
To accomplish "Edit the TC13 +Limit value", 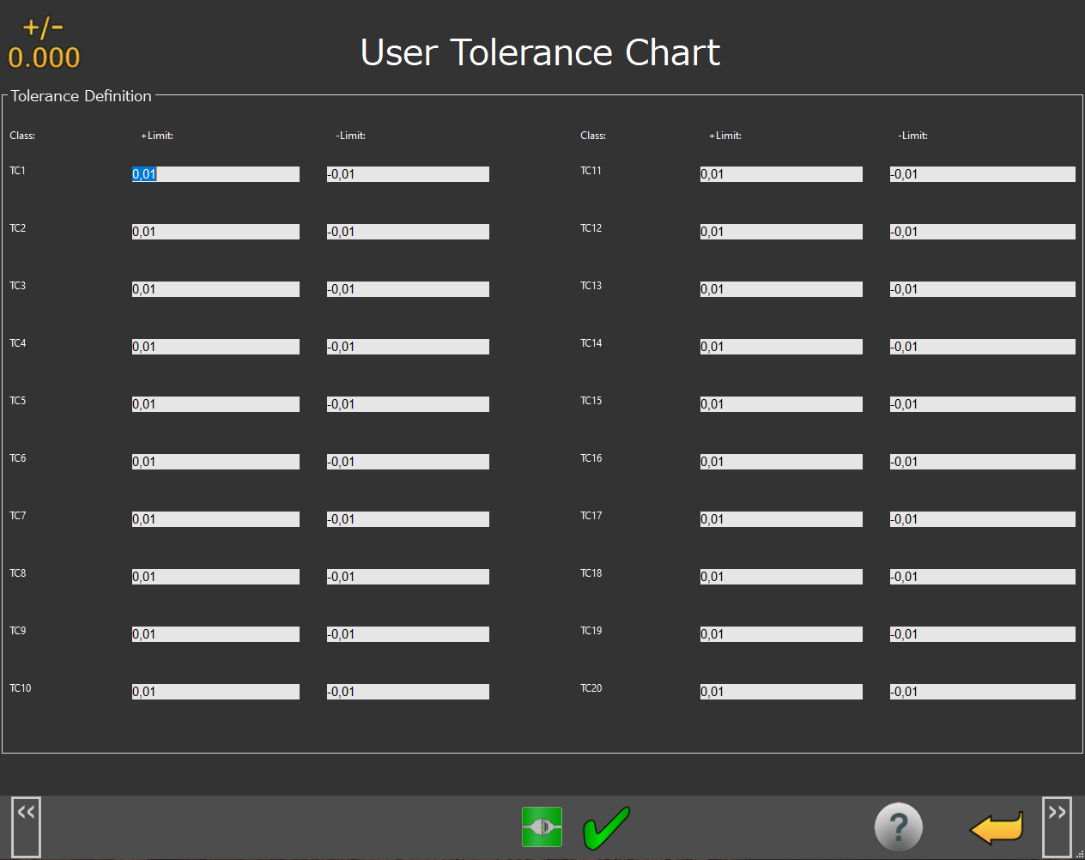I will click(781, 289).
